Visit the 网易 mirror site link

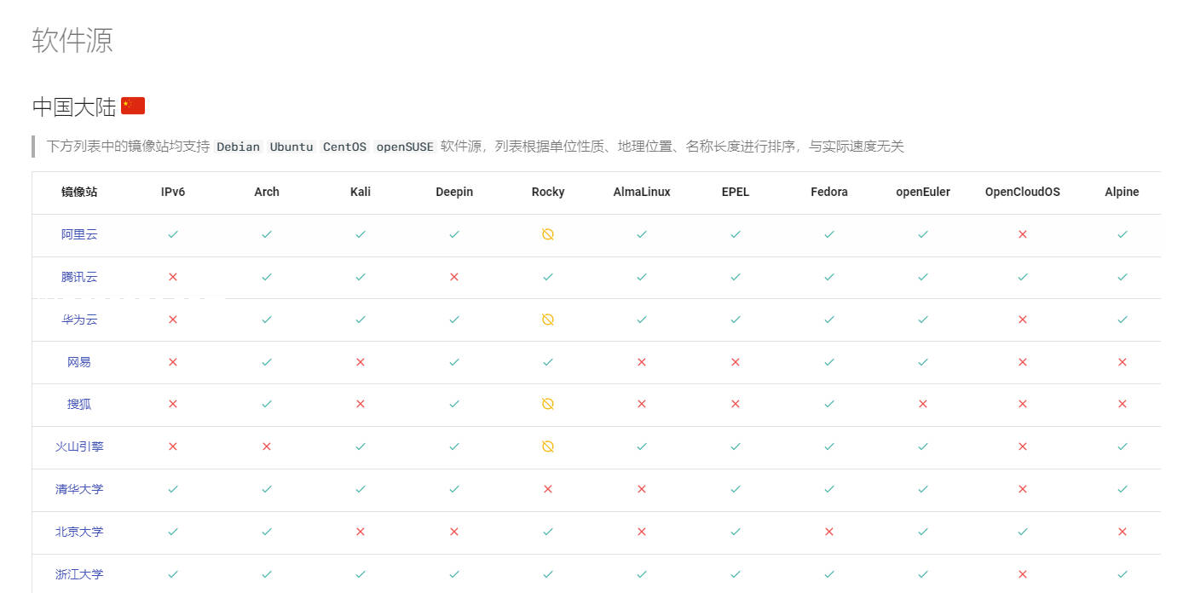point(79,362)
